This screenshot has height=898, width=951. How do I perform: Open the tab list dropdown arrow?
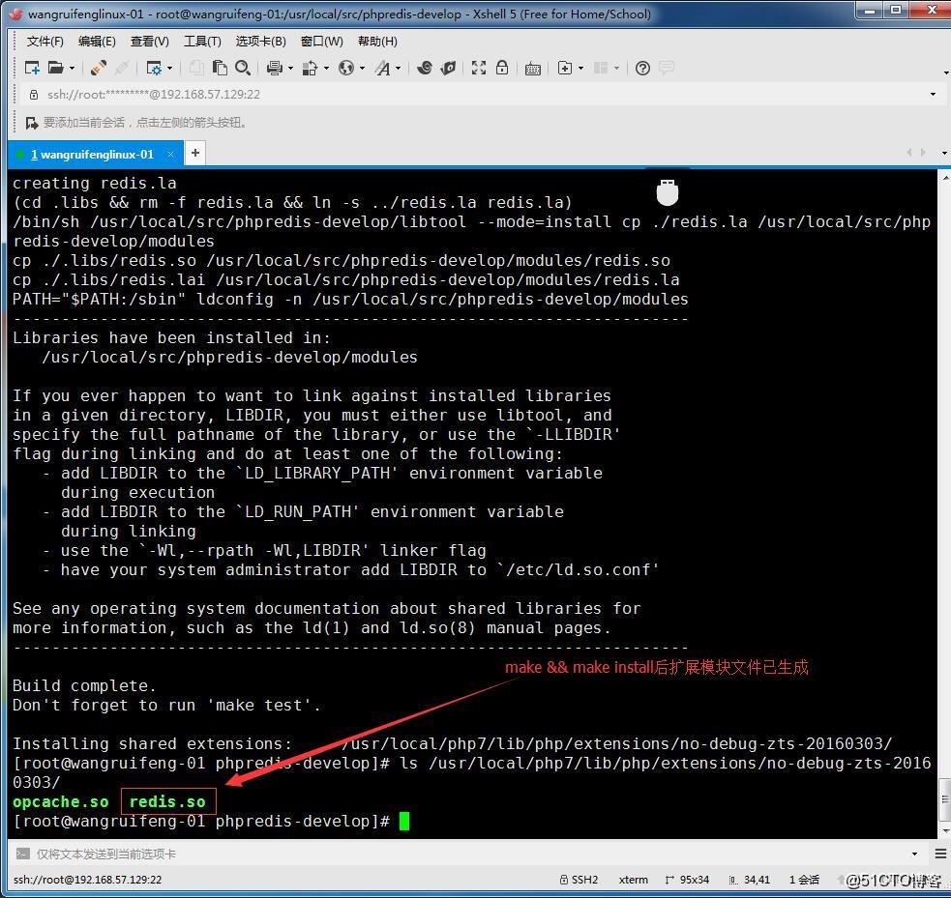click(944, 154)
